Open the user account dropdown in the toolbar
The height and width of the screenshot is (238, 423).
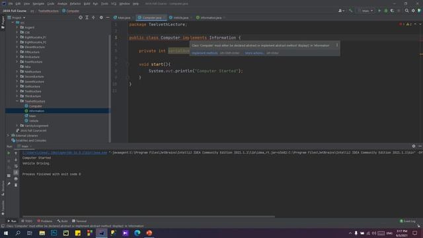[x=341, y=11]
